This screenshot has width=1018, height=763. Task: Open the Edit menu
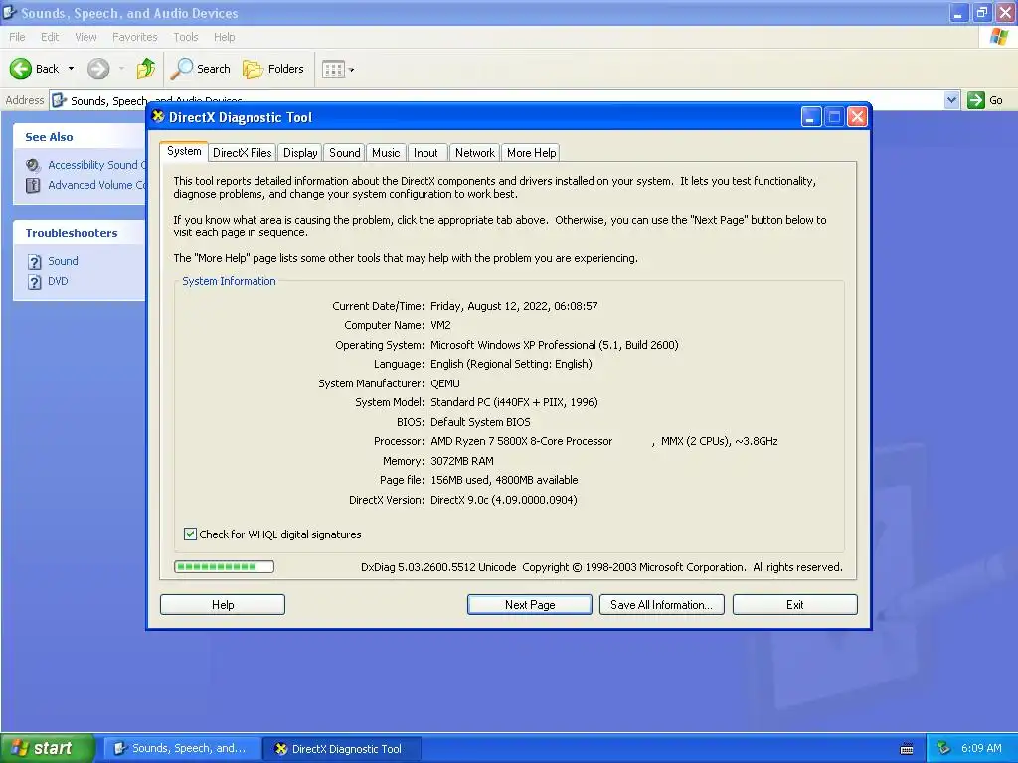50,37
